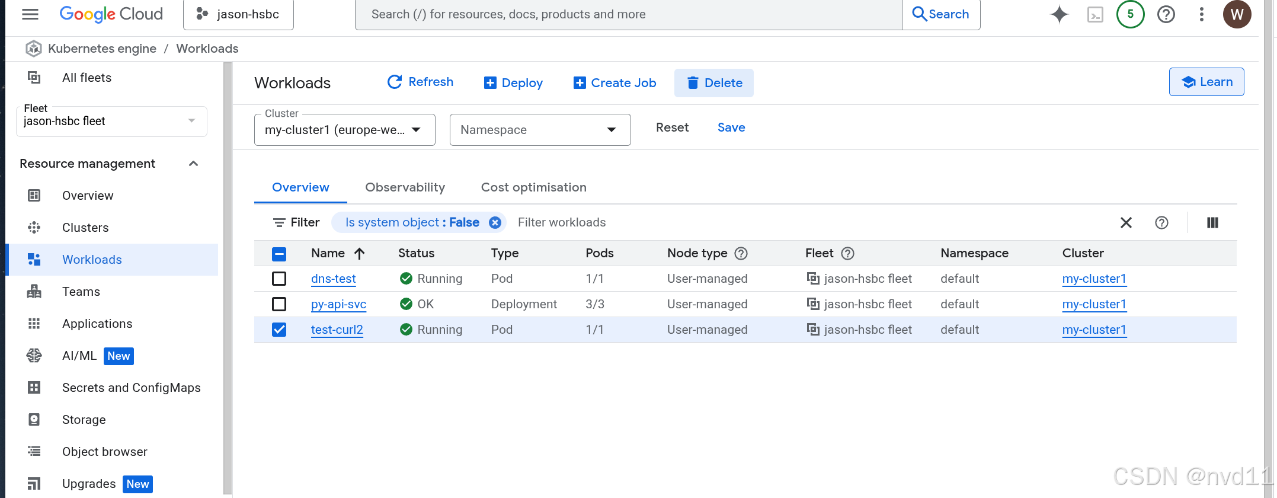1277x498 pixels.
Task: Open the main navigation hamburger menu
Action: pyautogui.click(x=30, y=14)
